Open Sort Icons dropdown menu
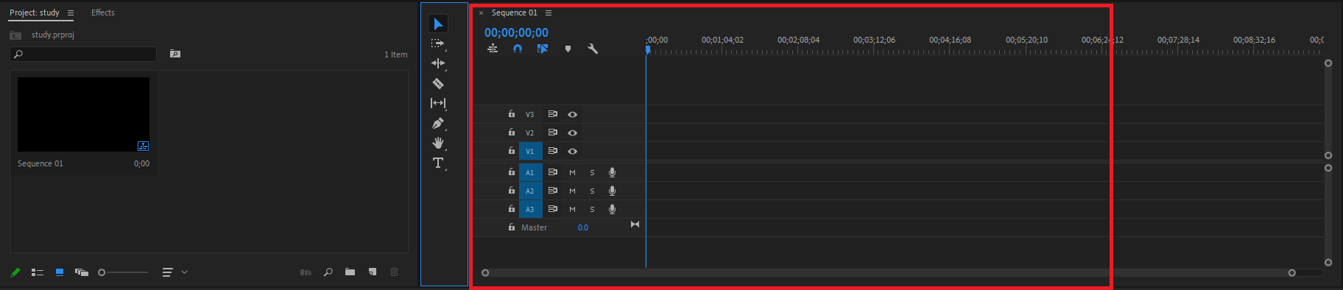Screen dimensions: 1343x290 pos(175,272)
